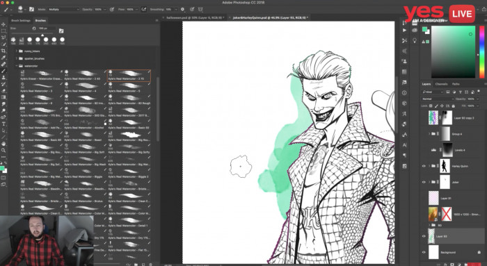
Task: Select the Brush tool in left toolbar
Action: pos(3,71)
